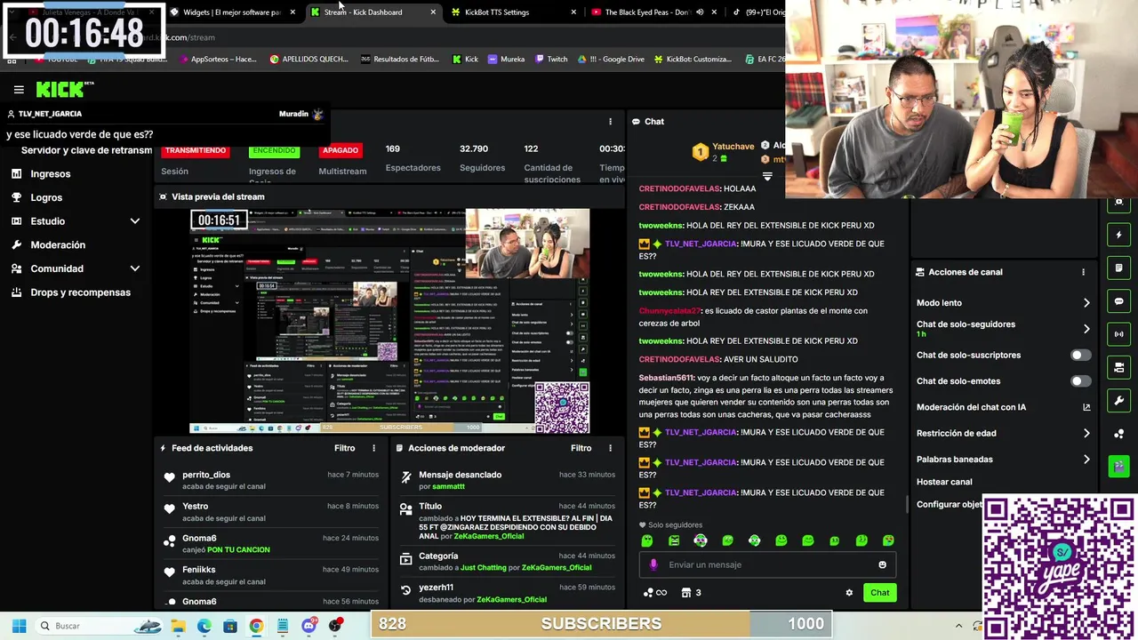Click the camera channel actions panel icon

1119,367
